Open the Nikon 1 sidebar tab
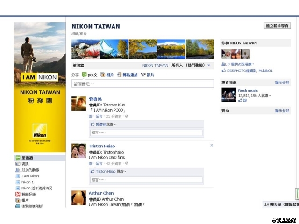The image size is (299, 224). 28,182
